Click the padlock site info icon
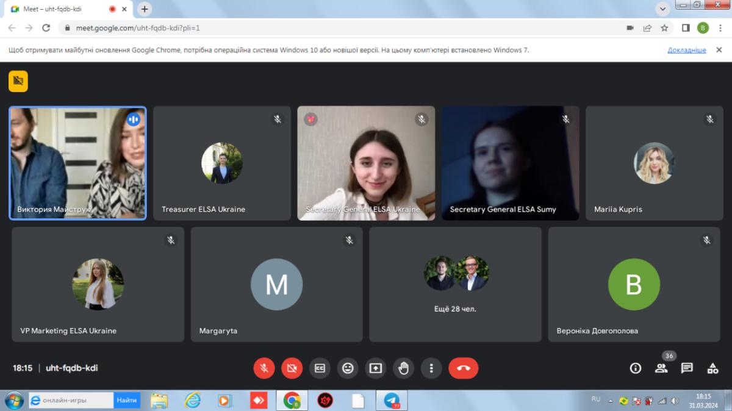732x411 pixels. [x=67, y=28]
